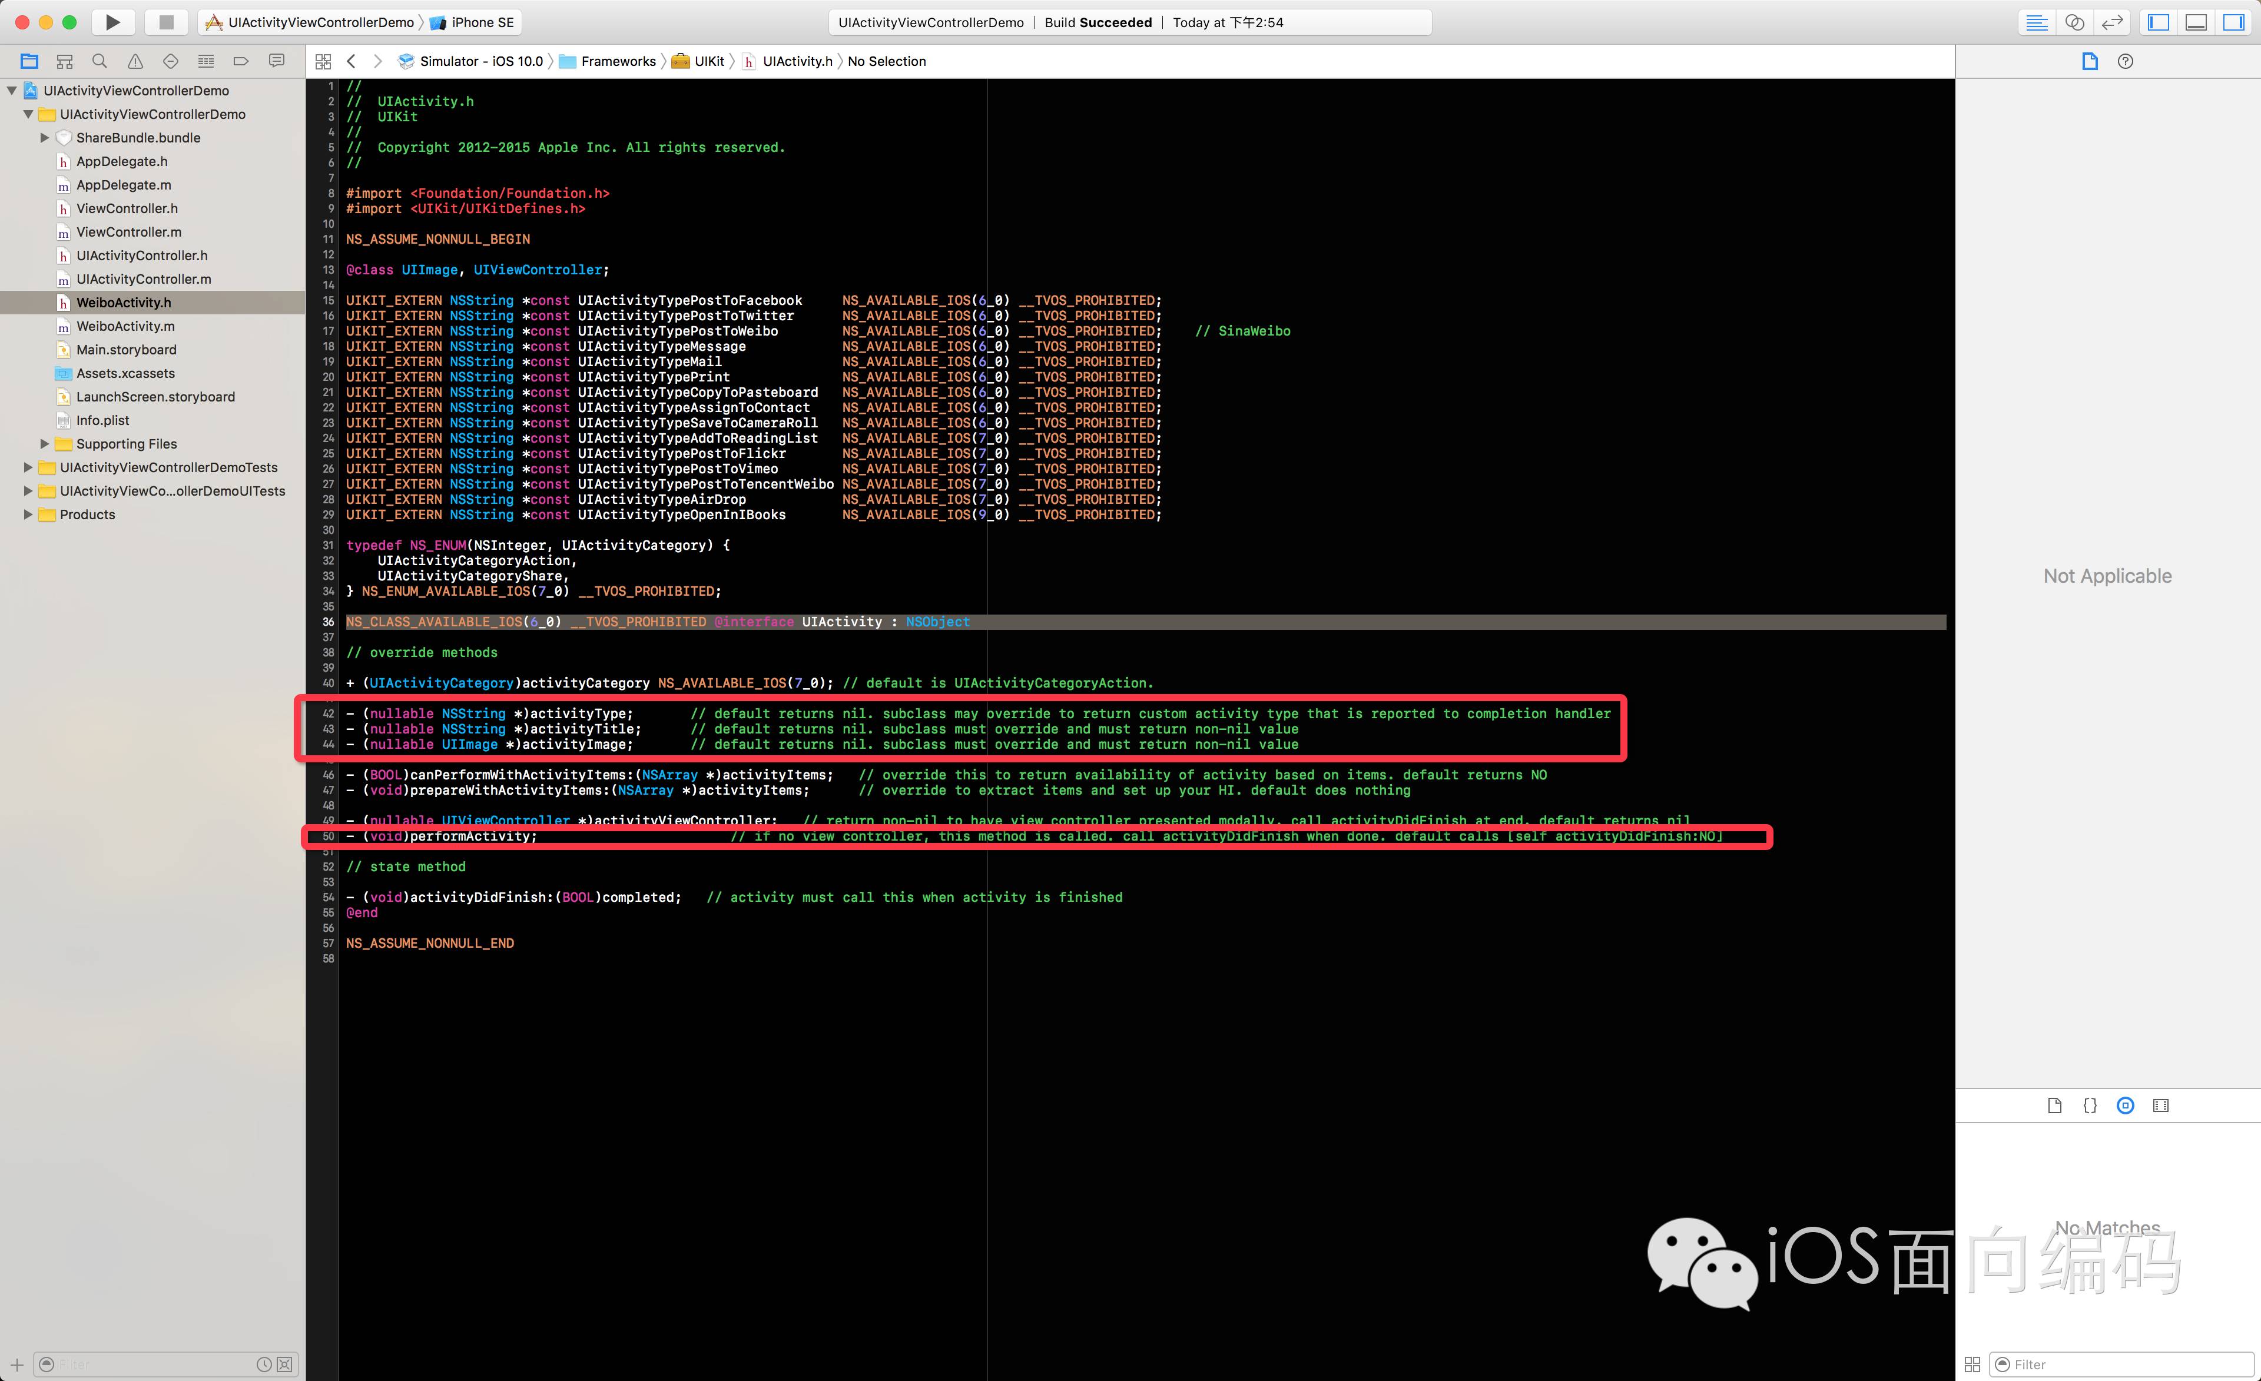This screenshot has width=2261, height=1381.
Task: Show Quick Help inspector
Action: (x=2125, y=61)
